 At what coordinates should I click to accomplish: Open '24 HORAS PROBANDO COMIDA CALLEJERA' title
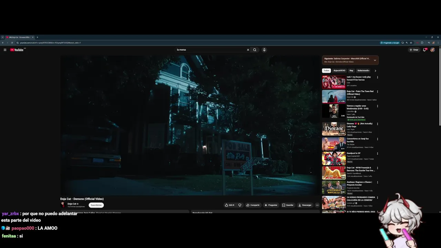point(361,199)
